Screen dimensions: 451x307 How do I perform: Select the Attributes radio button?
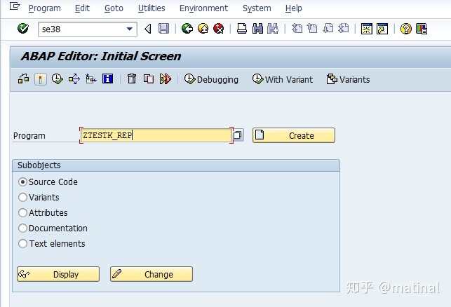click(x=22, y=212)
